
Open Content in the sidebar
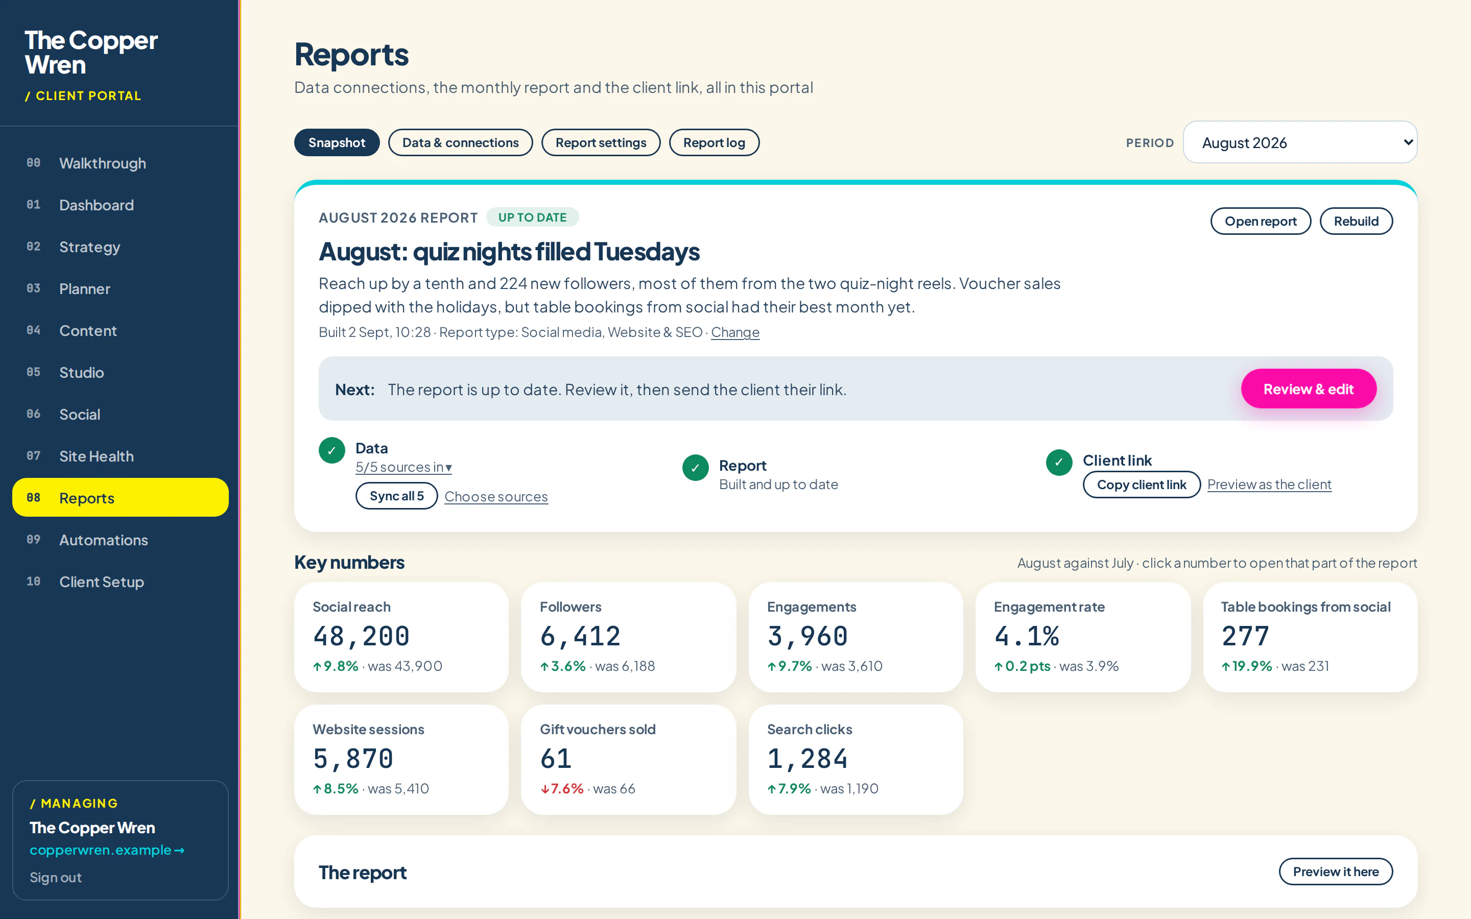pyautogui.click(x=121, y=331)
